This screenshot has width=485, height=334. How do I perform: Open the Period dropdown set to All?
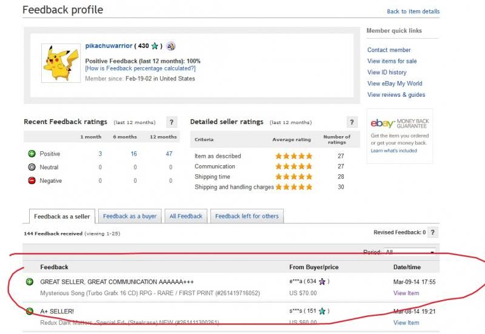point(410,252)
